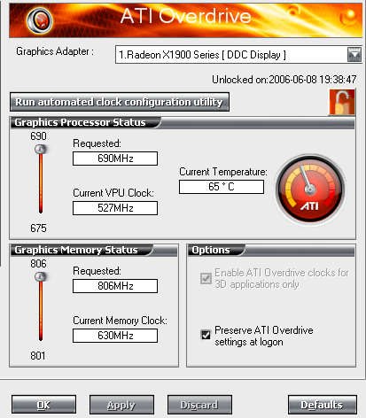Click the unlock padlock icon
Image resolution: width=366 pixels, height=418 pixels.
coord(342,102)
